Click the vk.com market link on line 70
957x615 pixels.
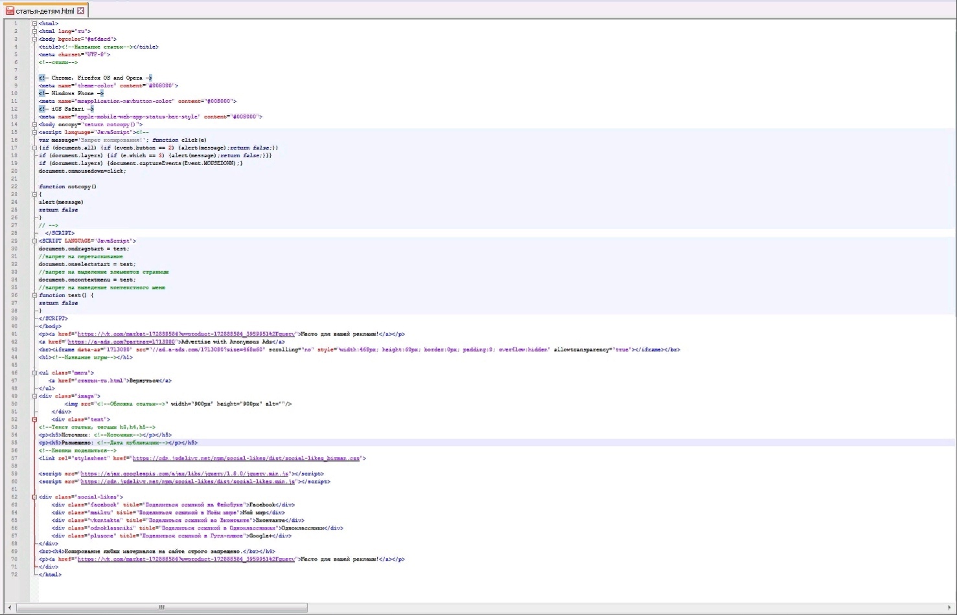(186, 559)
